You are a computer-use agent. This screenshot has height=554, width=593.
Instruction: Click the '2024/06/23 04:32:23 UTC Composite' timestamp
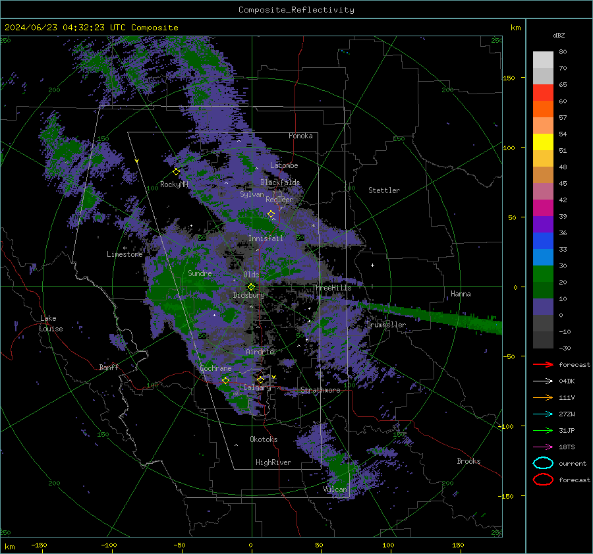click(91, 28)
